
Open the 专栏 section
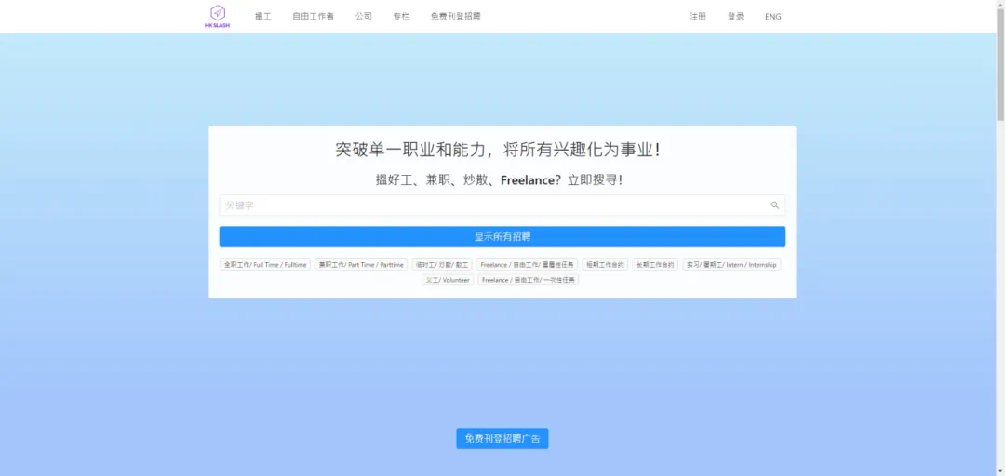click(x=401, y=17)
